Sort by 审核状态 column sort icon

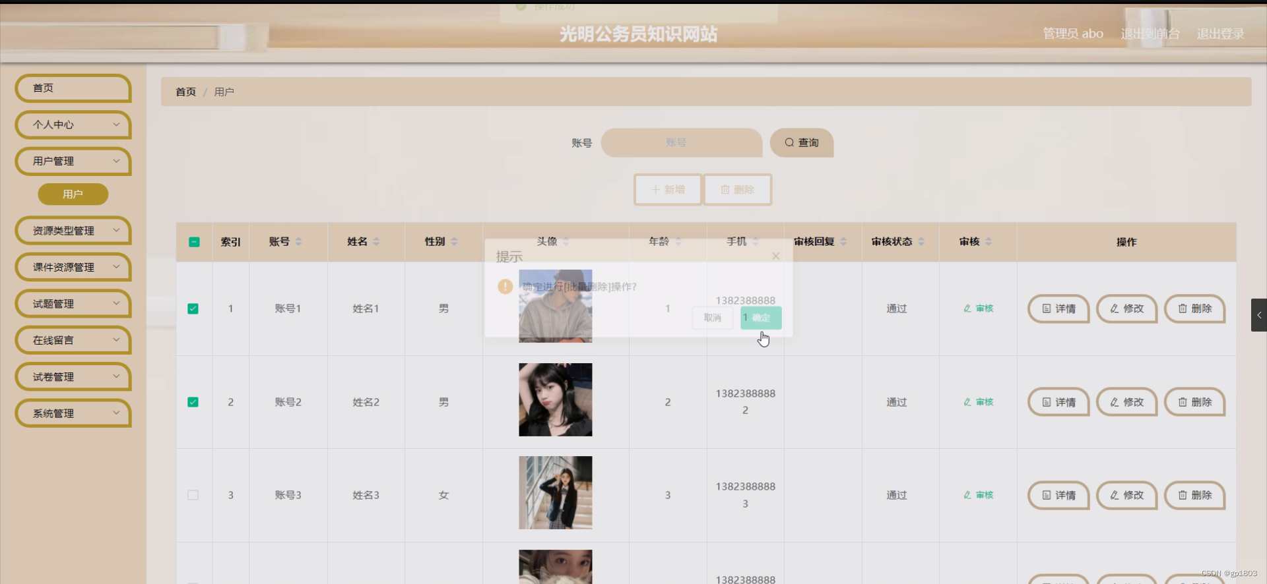click(x=921, y=242)
